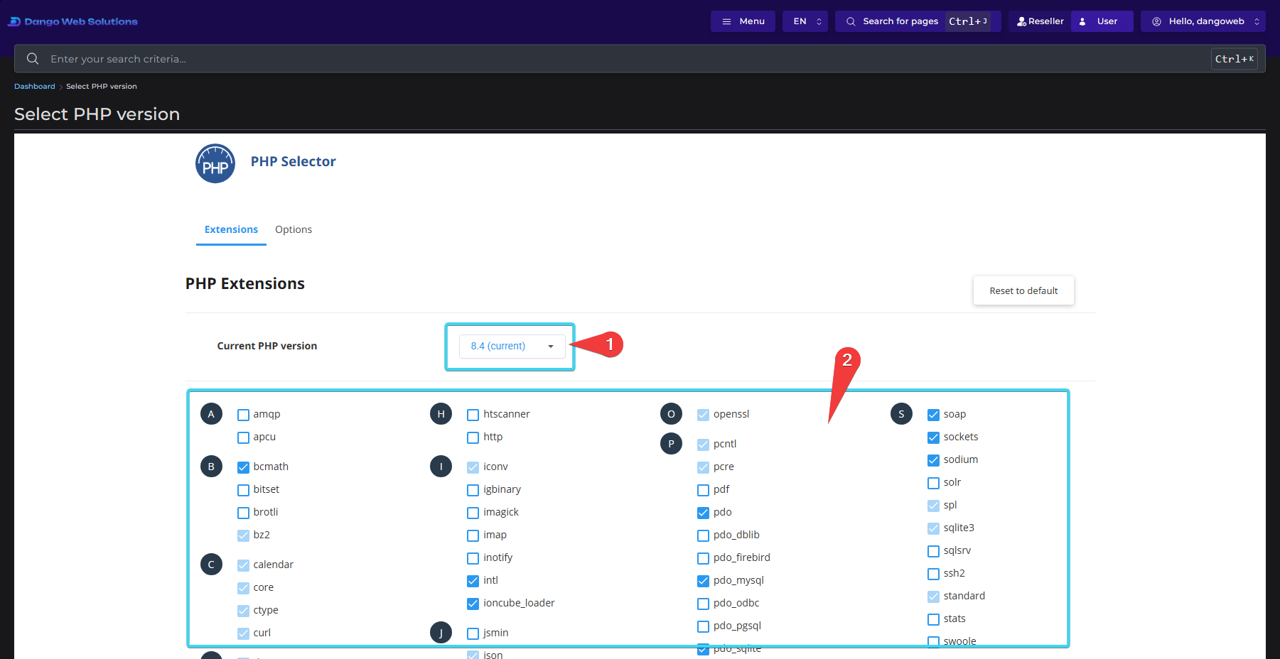Enable the inotify extension checkbox
Image resolution: width=1280 pixels, height=659 pixels.
coord(473,558)
